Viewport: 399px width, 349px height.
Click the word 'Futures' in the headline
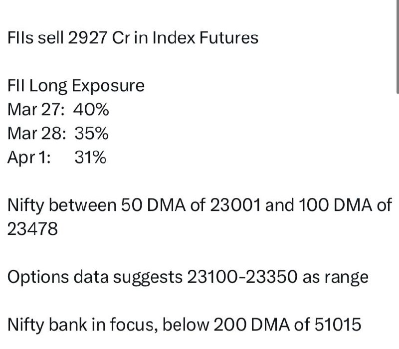click(229, 38)
